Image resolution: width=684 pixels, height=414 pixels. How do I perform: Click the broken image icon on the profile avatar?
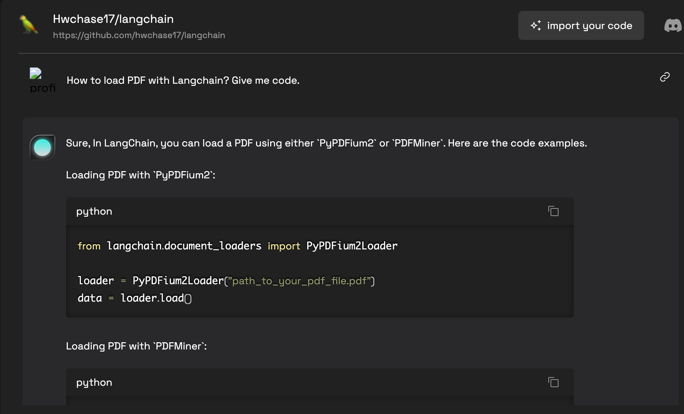click(35, 74)
